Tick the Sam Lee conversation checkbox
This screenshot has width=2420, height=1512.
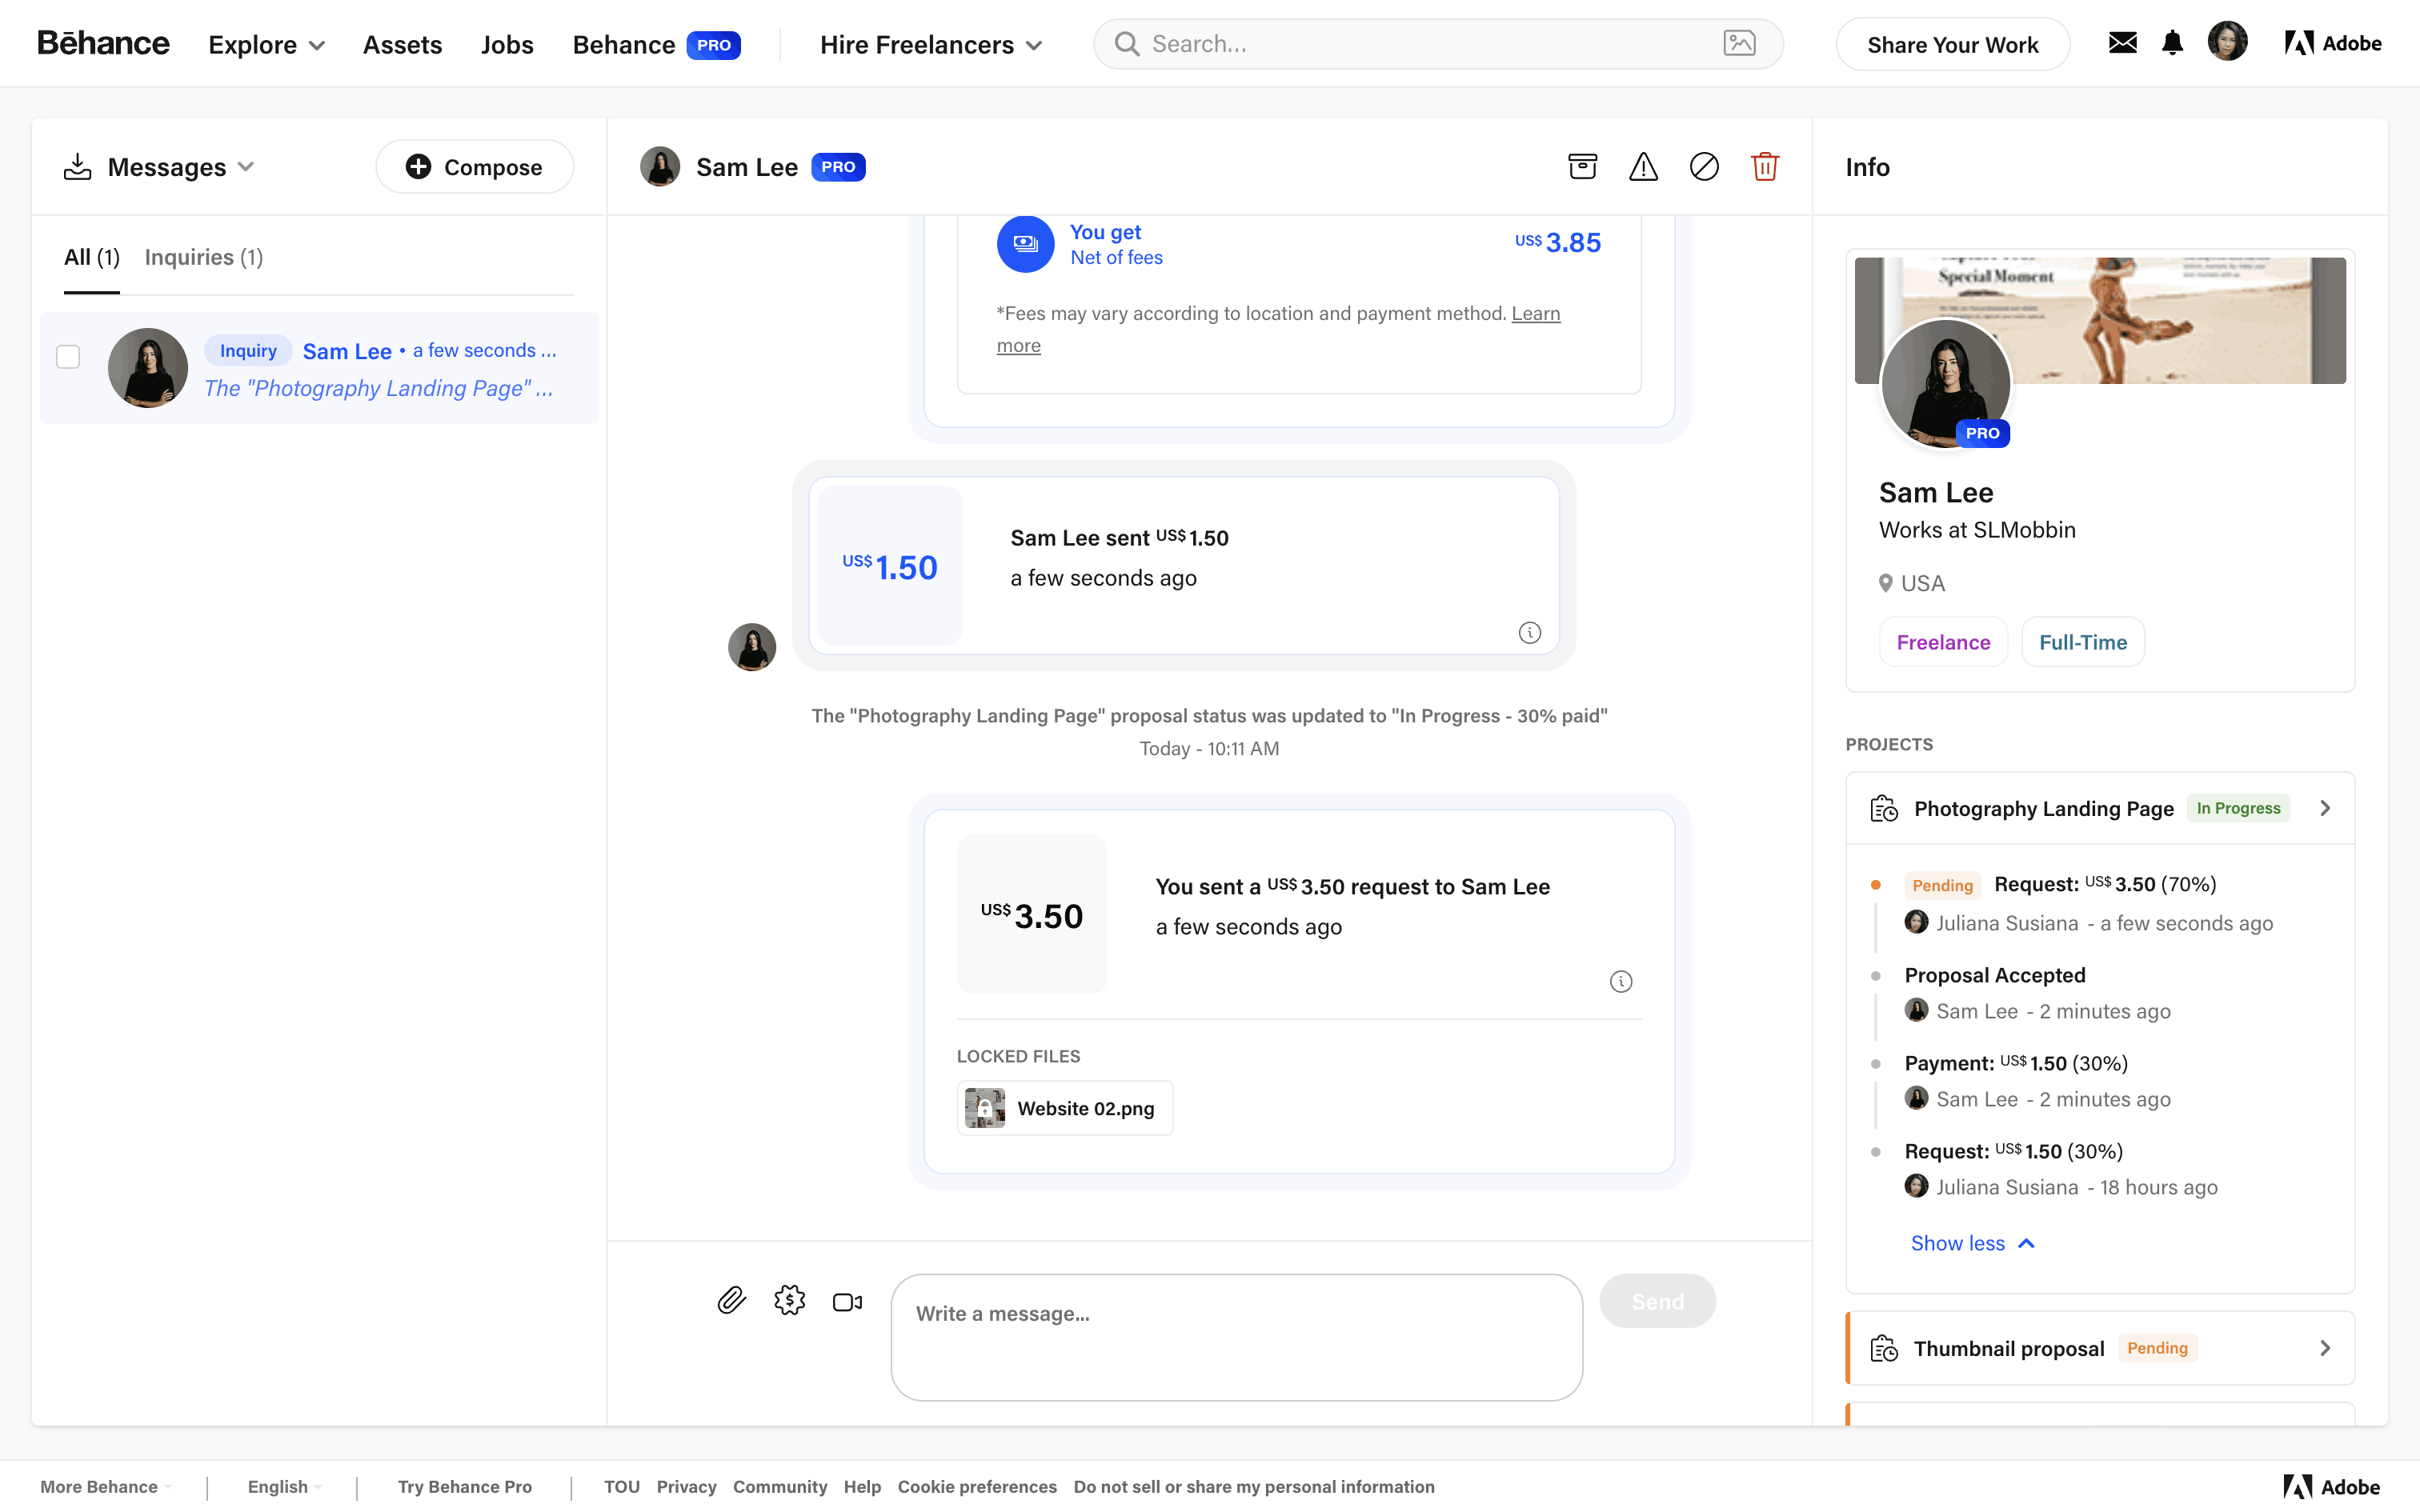(68, 357)
